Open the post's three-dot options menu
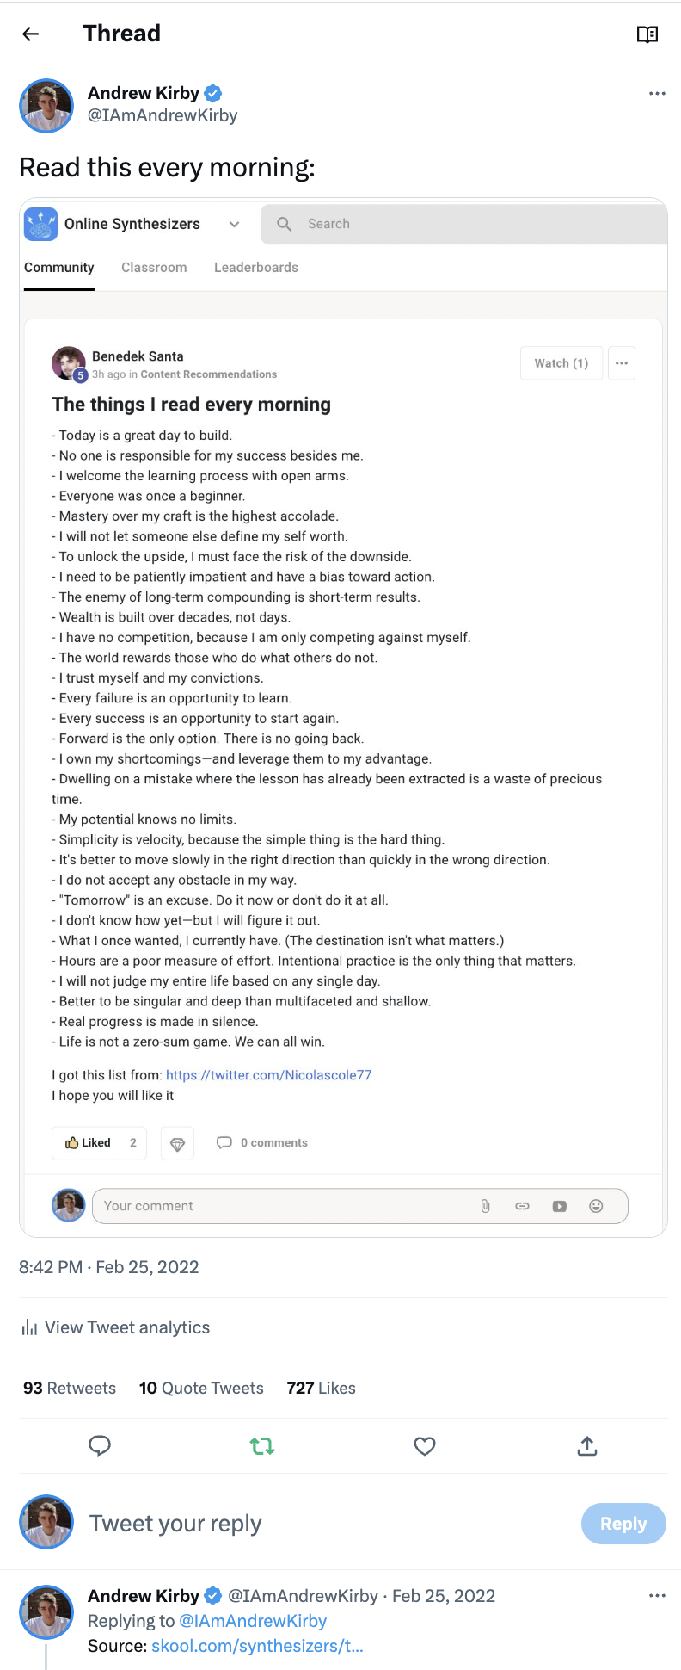This screenshot has width=681, height=1670. click(622, 363)
